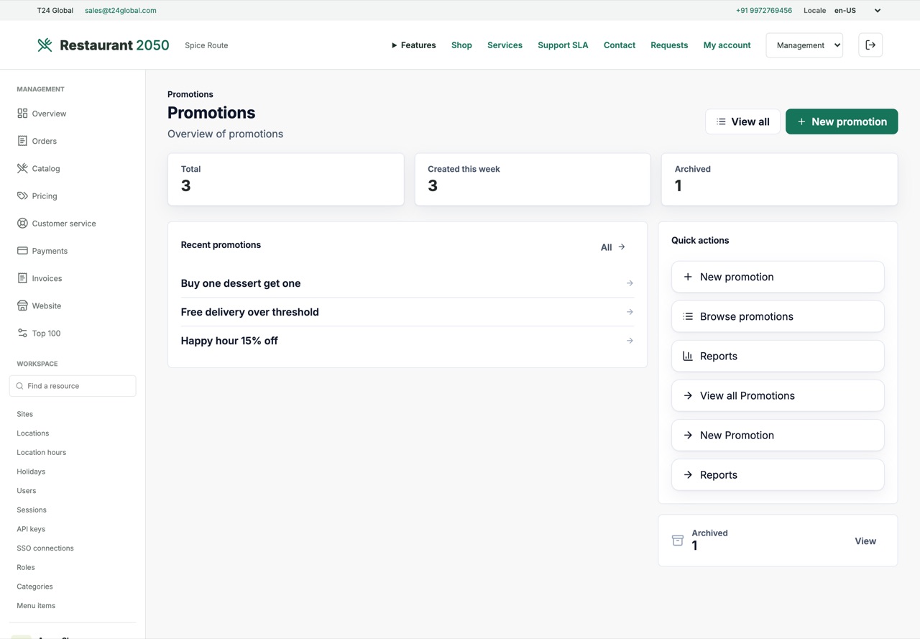Click the Payments card icon
This screenshot has width=920, height=639.
pos(22,251)
